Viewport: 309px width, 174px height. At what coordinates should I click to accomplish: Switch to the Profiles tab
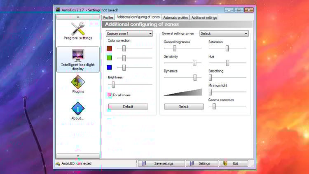[x=108, y=18]
